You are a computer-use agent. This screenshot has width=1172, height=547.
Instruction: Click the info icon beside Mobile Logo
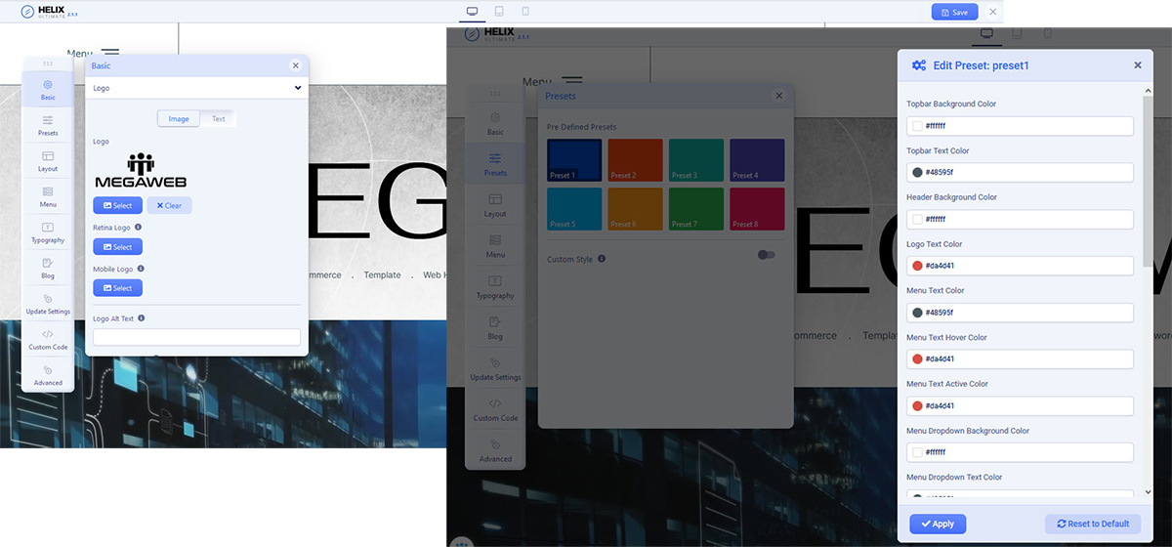(141, 269)
